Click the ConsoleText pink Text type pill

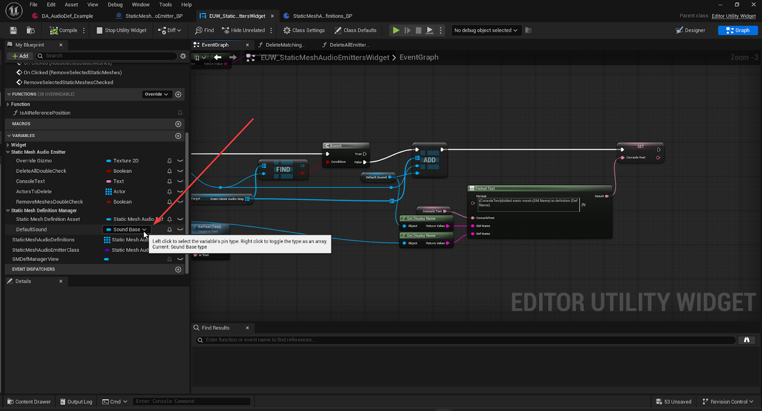109,181
